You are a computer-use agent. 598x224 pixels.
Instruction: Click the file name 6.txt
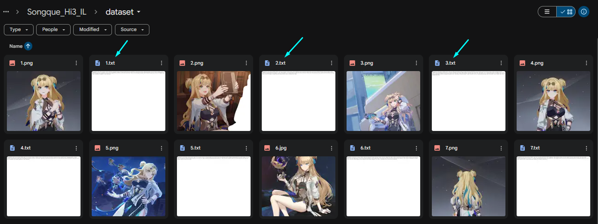[x=366, y=148]
